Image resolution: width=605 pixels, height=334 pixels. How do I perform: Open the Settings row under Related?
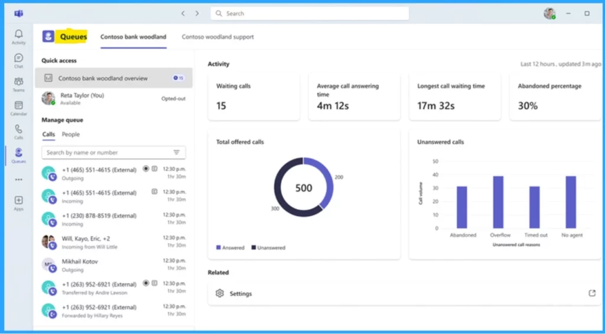click(x=404, y=293)
